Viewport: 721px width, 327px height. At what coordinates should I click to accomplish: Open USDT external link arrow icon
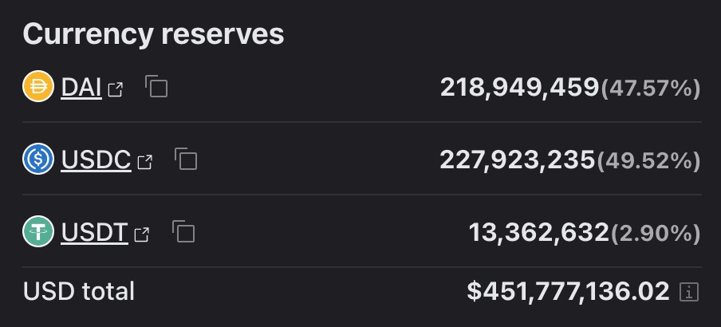tap(141, 234)
